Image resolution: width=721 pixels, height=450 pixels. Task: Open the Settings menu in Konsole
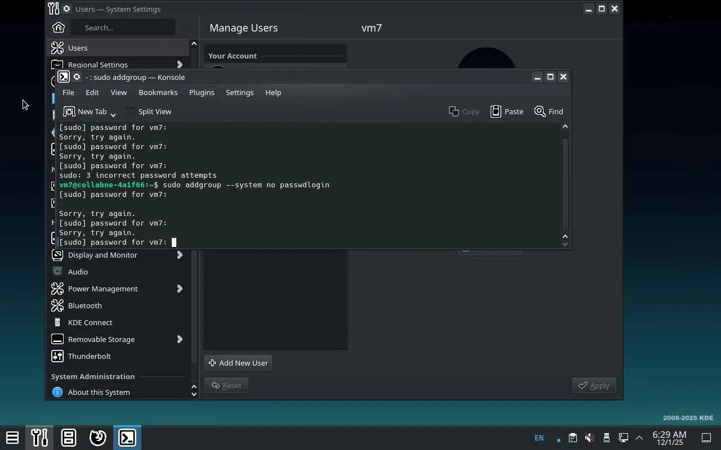point(240,92)
